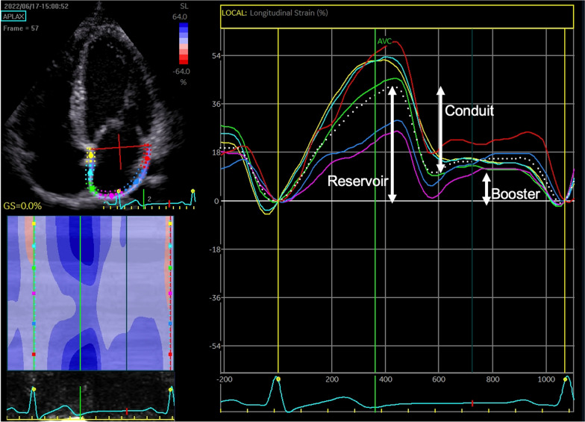Click the Conduit phase label
This screenshot has height=422, width=585.
469,109
